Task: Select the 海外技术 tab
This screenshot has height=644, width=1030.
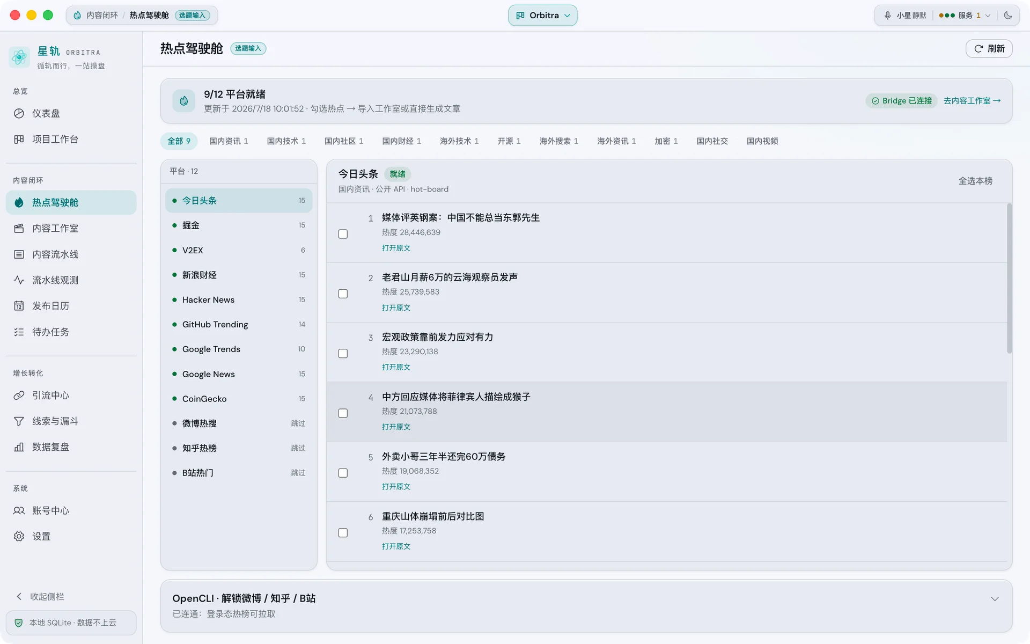Action: tap(459, 141)
